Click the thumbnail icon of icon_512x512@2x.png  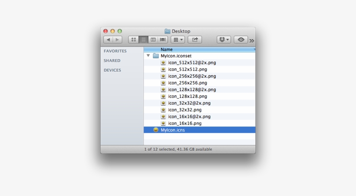coord(163,63)
